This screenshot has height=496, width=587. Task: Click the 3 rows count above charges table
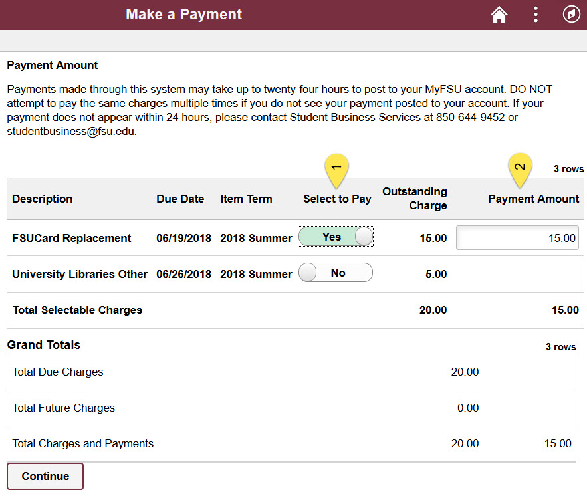[x=568, y=169]
